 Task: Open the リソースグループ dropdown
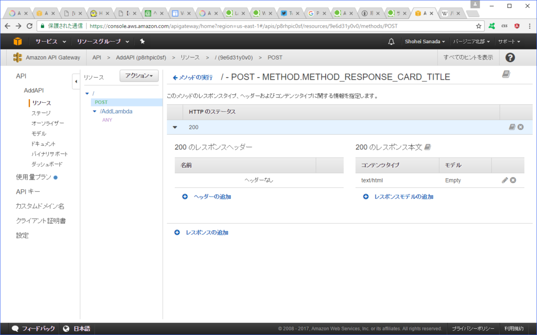103,41
